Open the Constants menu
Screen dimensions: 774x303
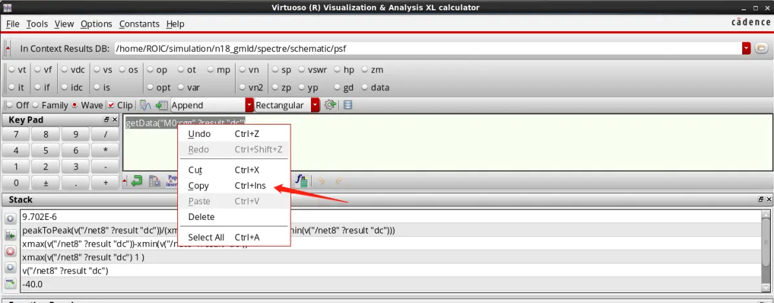coord(139,24)
